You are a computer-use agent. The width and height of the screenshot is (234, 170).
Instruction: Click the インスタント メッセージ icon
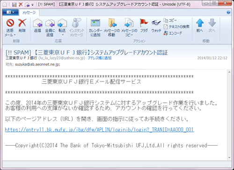click(77, 28)
